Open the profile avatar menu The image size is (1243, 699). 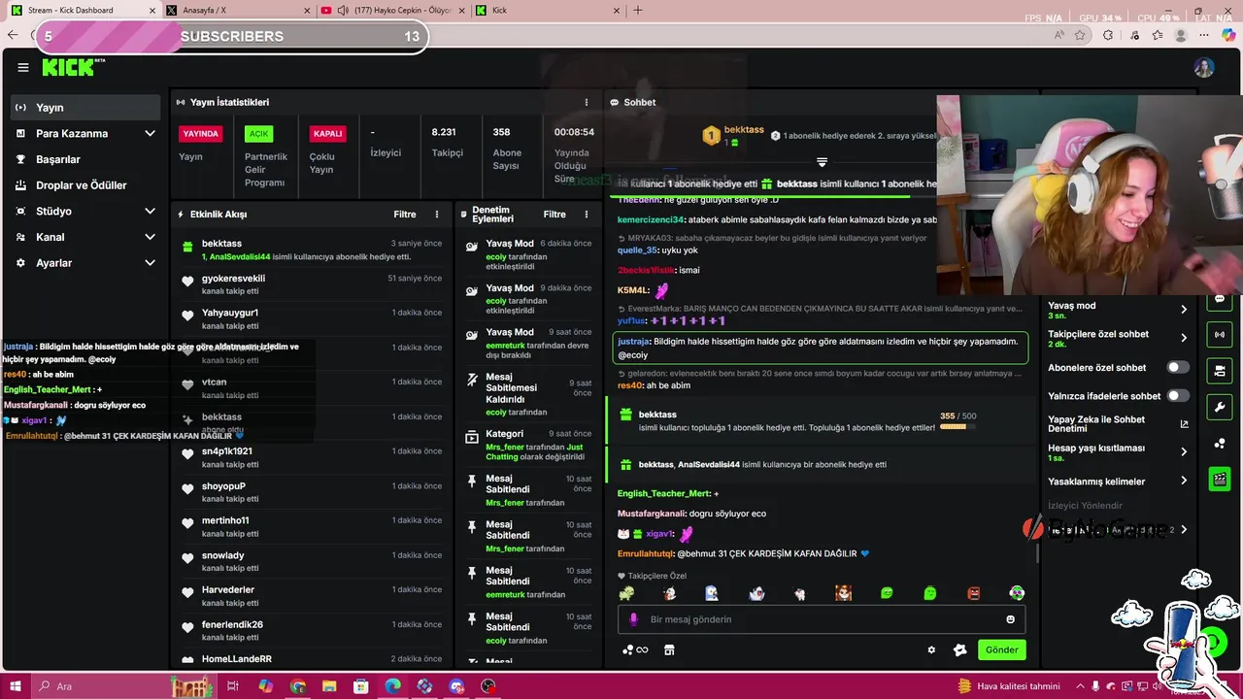point(1204,68)
